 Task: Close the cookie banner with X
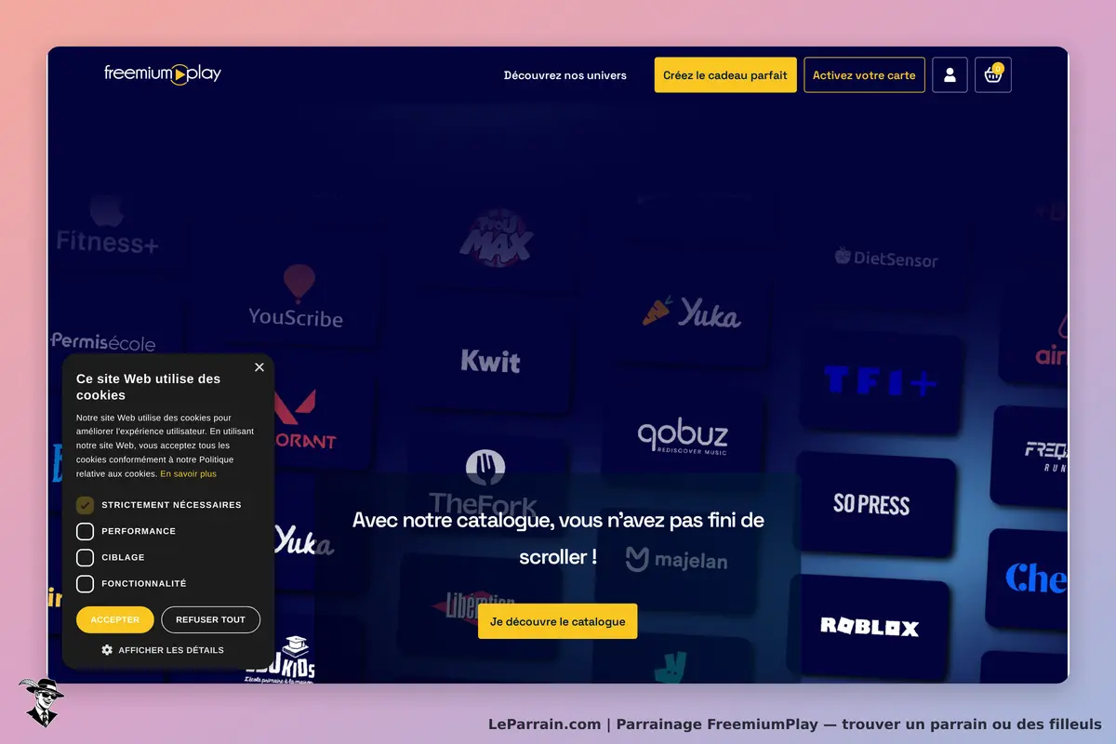[259, 367]
